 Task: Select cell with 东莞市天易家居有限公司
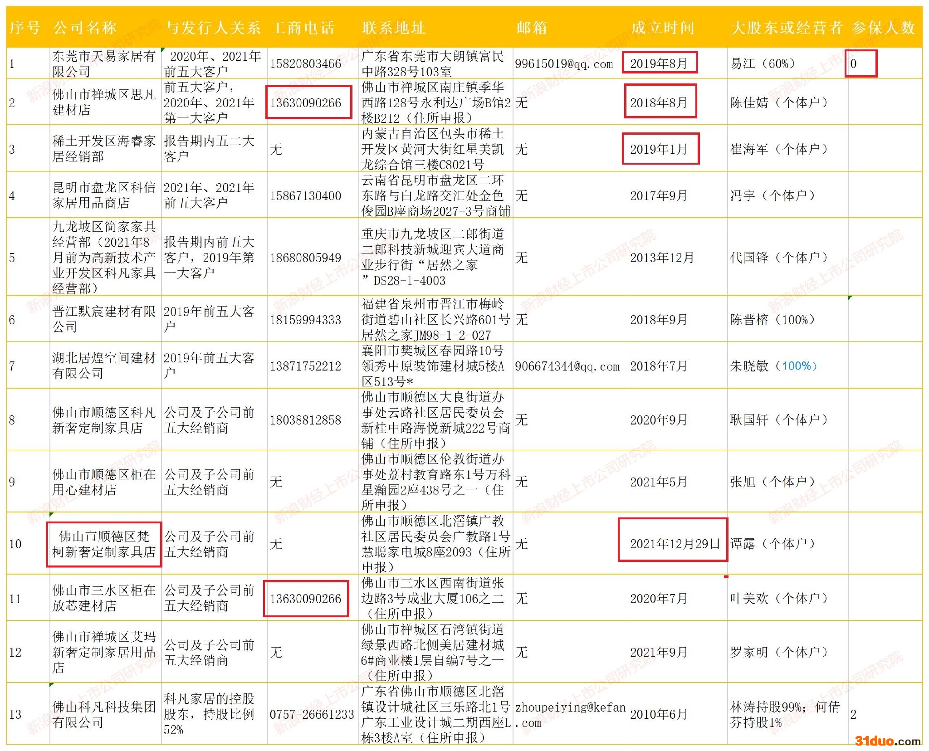104,63
